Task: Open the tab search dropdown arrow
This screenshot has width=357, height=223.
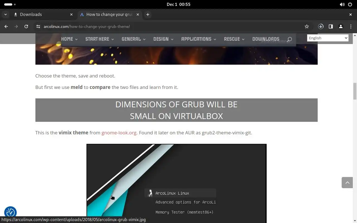Action: tap(5, 14)
